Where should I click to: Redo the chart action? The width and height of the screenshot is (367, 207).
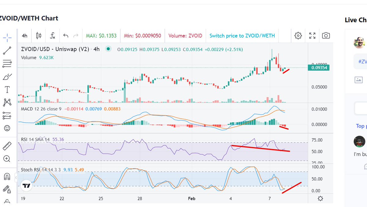(76, 36)
